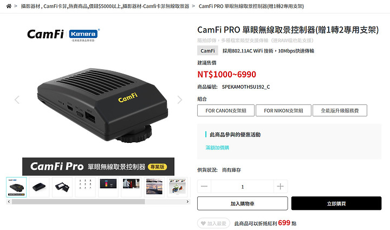Select the FOR CANON支架組 option
The height and width of the screenshot is (230, 390).
[226, 110]
